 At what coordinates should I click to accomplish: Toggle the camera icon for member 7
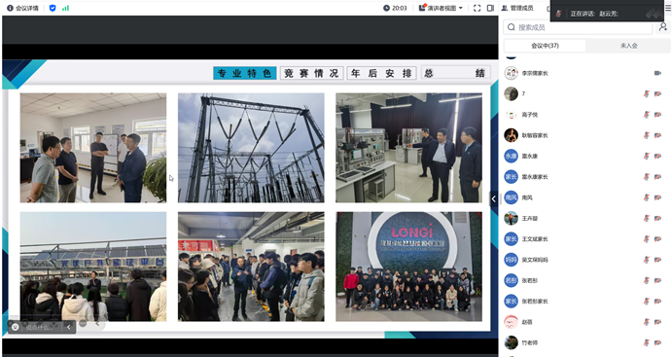pyautogui.click(x=657, y=93)
